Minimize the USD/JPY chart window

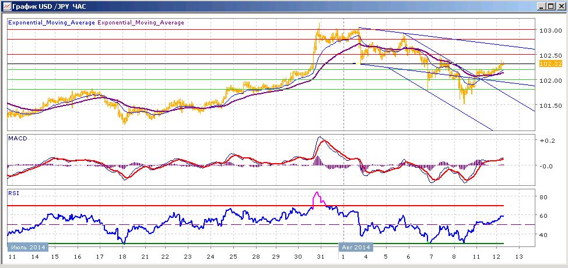(x=541, y=6)
